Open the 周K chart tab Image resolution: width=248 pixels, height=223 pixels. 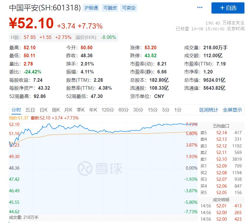click(x=56, y=110)
